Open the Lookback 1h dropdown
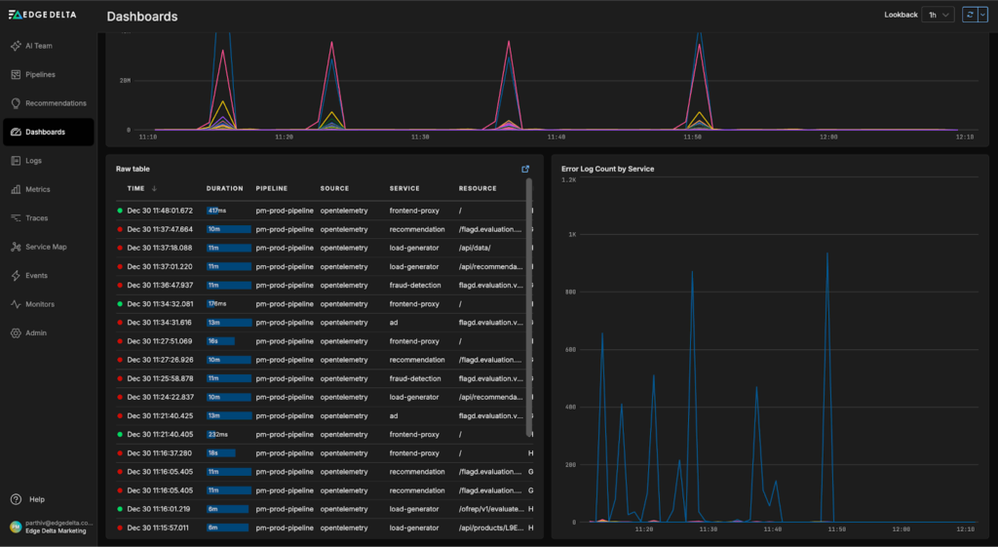The width and height of the screenshot is (998, 547). pyautogui.click(x=940, y=15)
